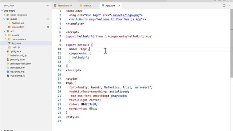
Task: Click the icon beside jsconfig.json
Action: pos(8,60)
